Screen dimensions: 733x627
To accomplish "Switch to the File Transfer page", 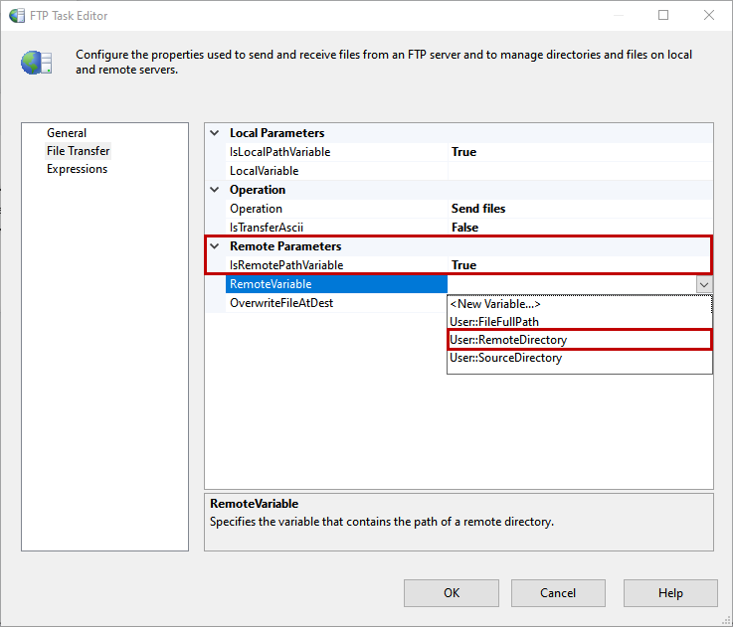I will tap(79, 151).
